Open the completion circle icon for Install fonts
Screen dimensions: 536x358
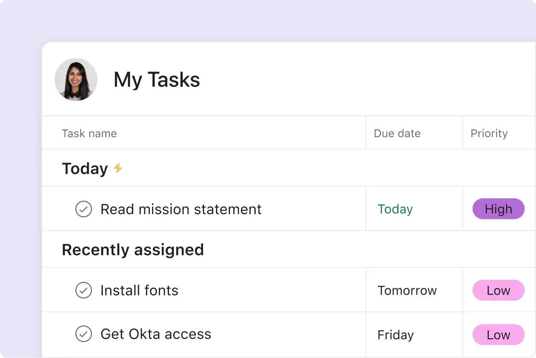84,290
